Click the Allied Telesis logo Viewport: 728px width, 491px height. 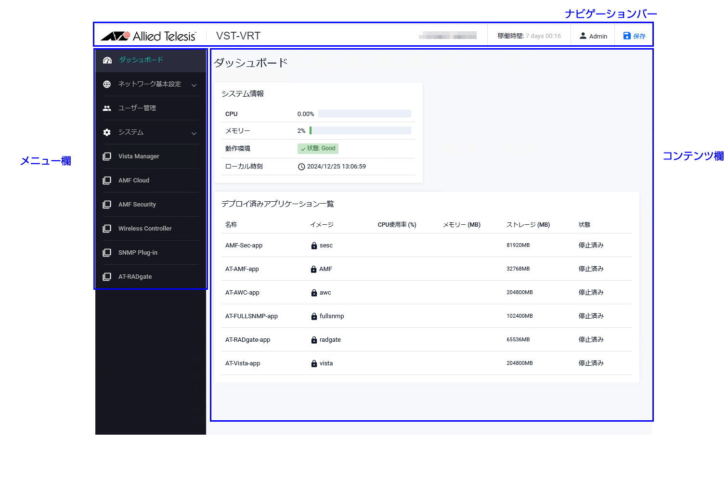point(148,36)
